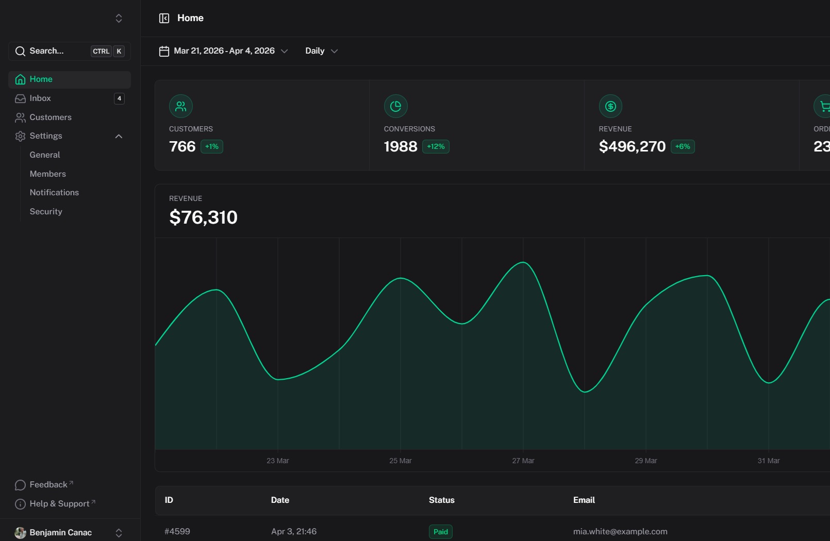Click the sidebar collapse icon beside Home title
The height and width of the screenshot is (541, 830).
[x=164, y=19]
